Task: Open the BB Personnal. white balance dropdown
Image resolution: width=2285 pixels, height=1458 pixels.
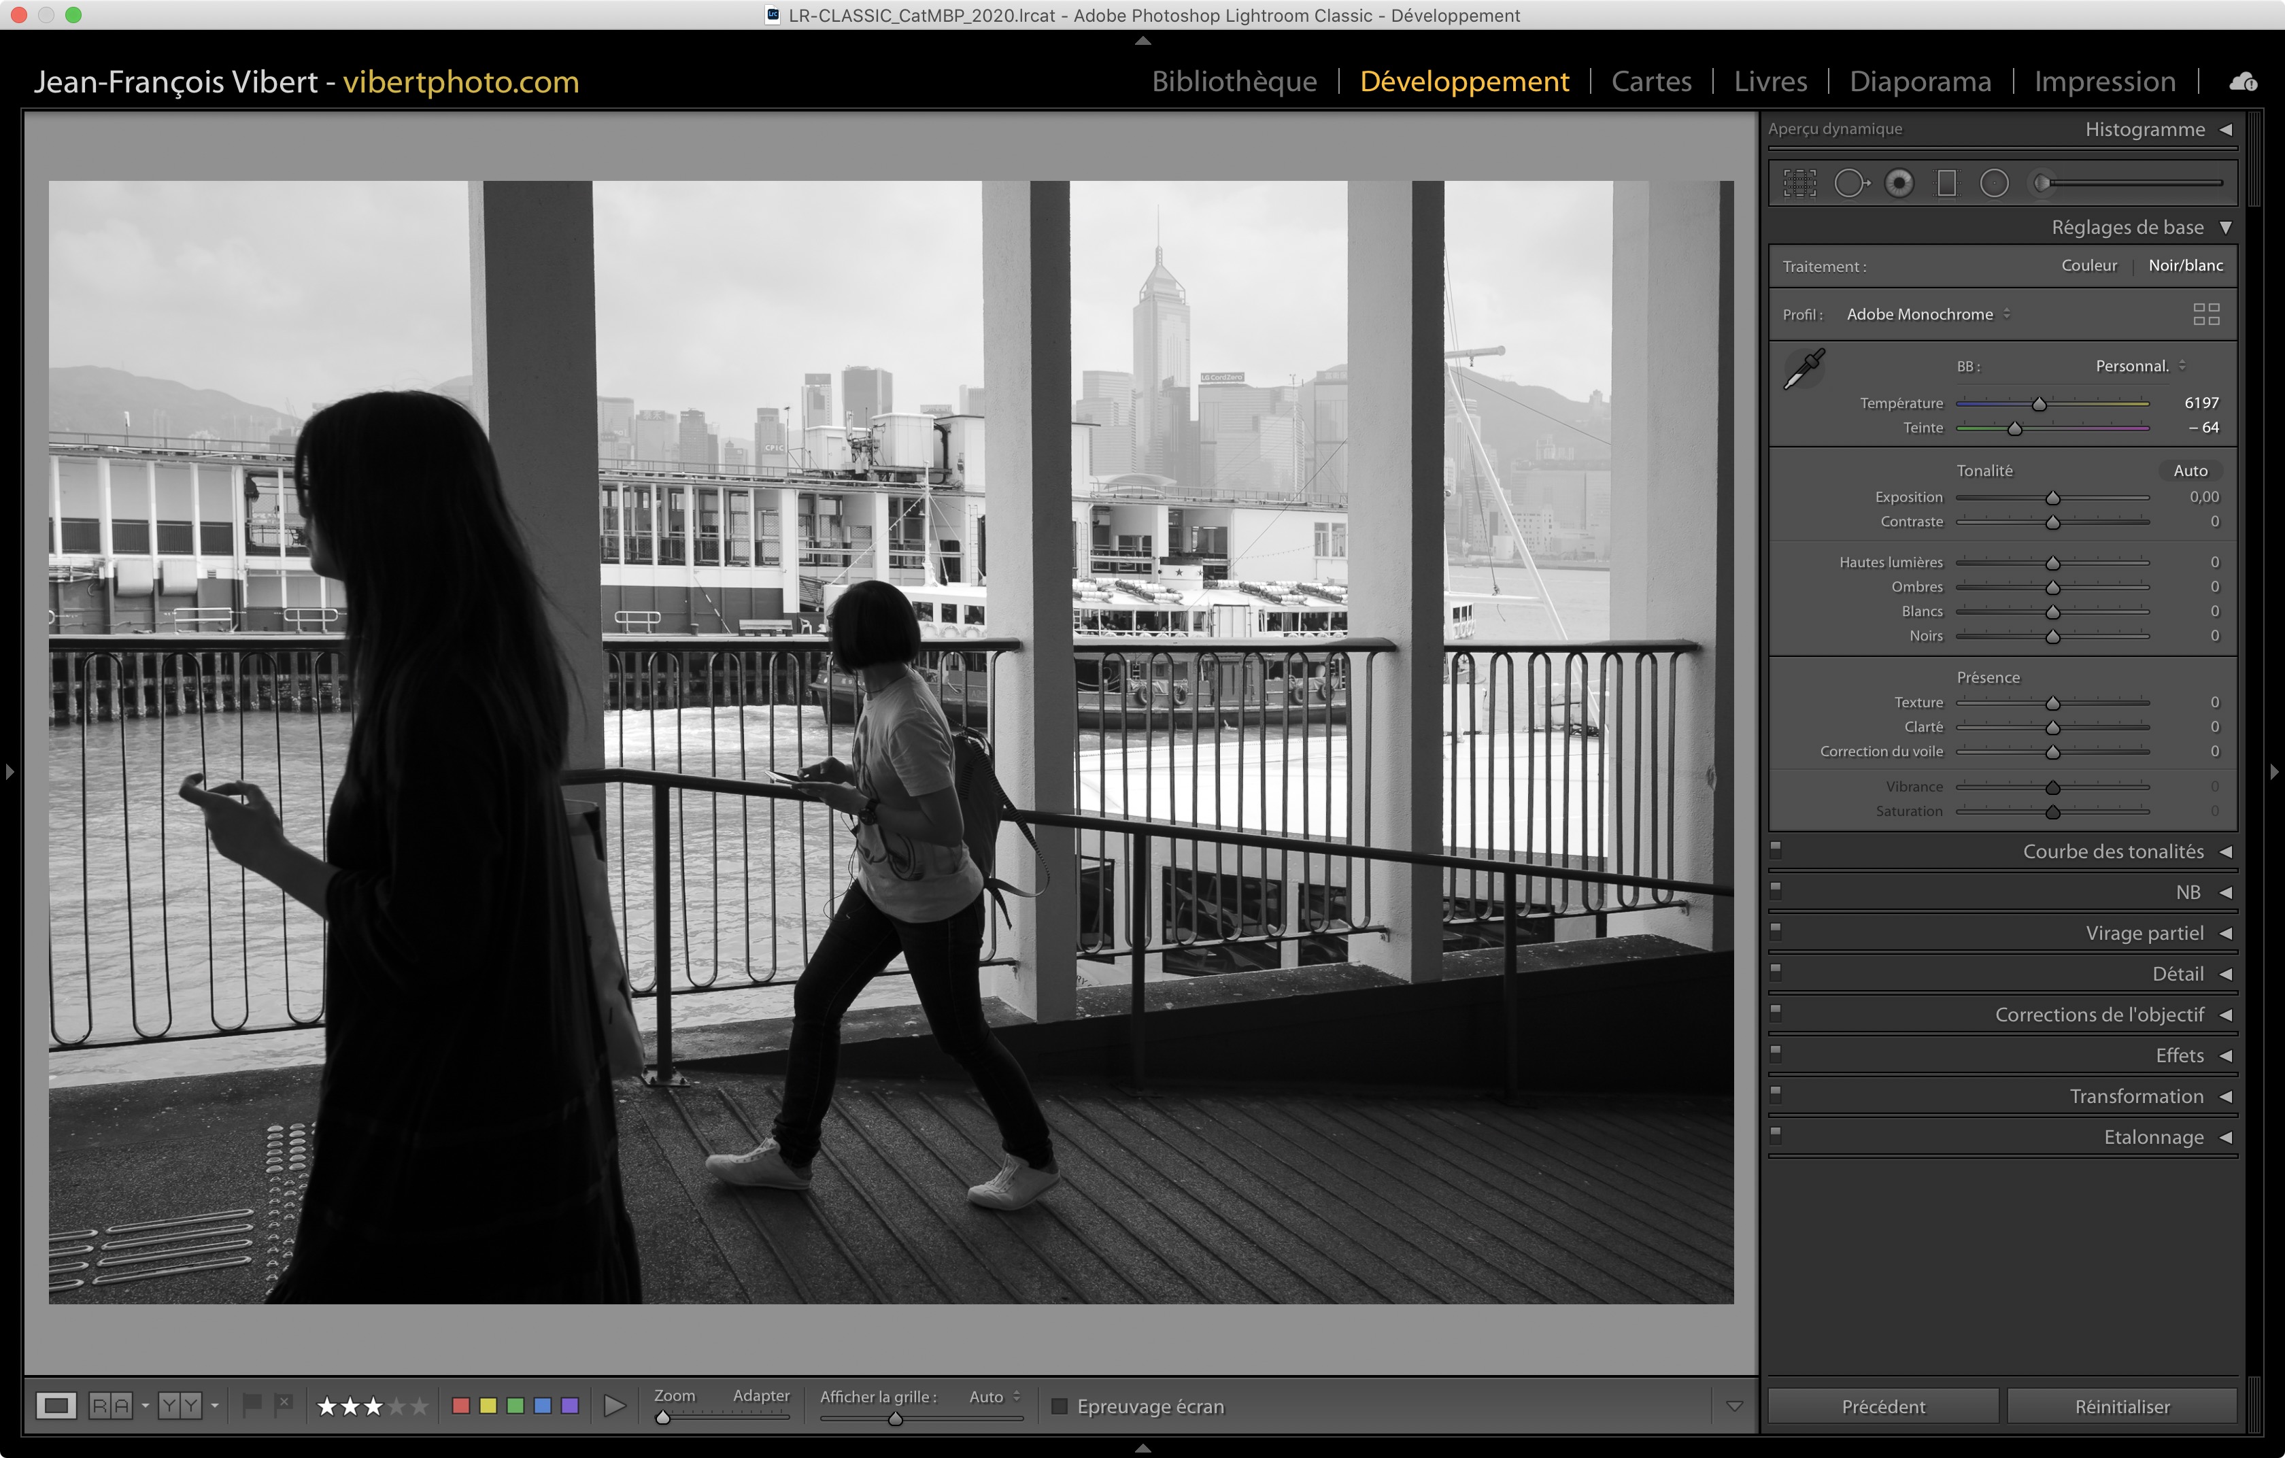Action: (x=2140, y=366)
